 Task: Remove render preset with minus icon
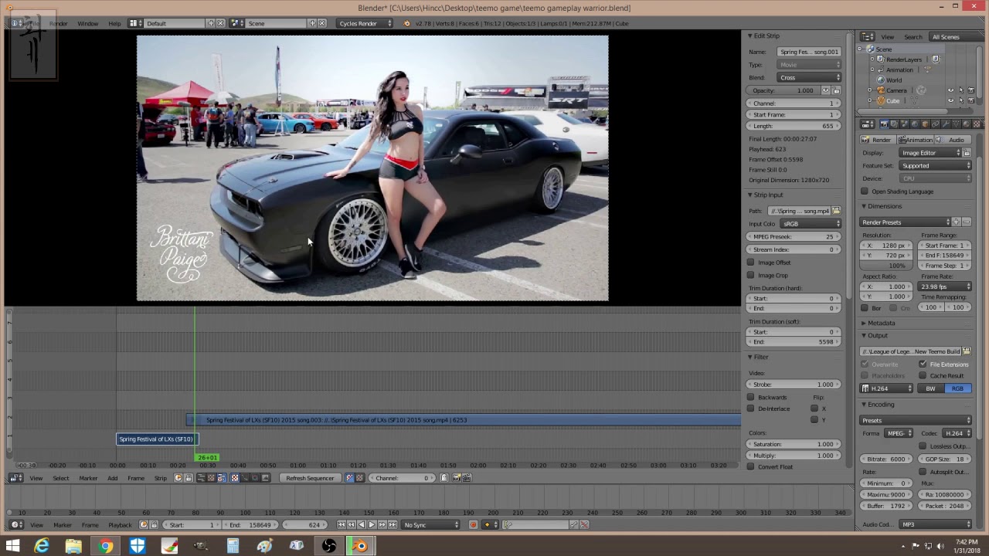pyautogui.click(x=967, y=222)
